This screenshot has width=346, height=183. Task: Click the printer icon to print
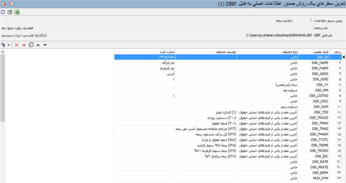point(10,12)
